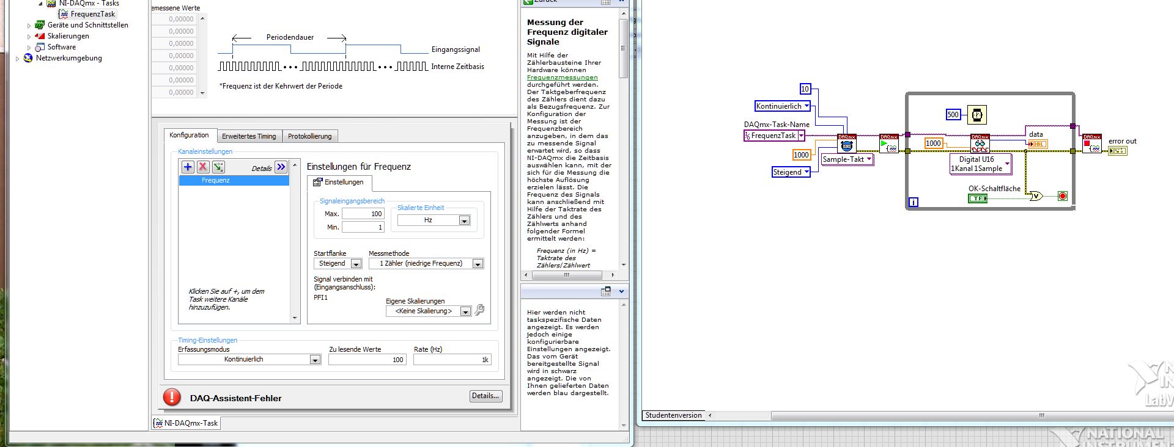Click the Studentenversion tab in LabVIEW
Image resolution: width=1174 pixels, height=447 pixels.
coord(673,415)
